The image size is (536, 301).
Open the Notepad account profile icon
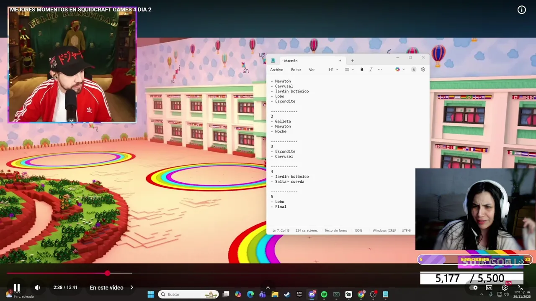(x=414, y=69)
